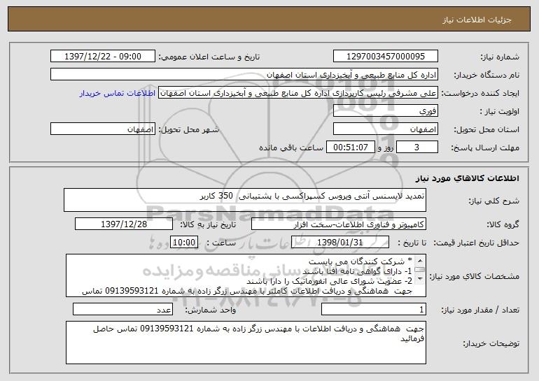Click the quantity field showing 1
This screenshot has width=539, height=381.
point(374,310)
